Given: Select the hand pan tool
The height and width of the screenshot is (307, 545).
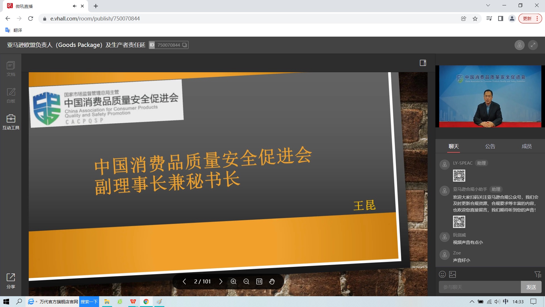Looking at the screenshot, I should coord(272,281).
